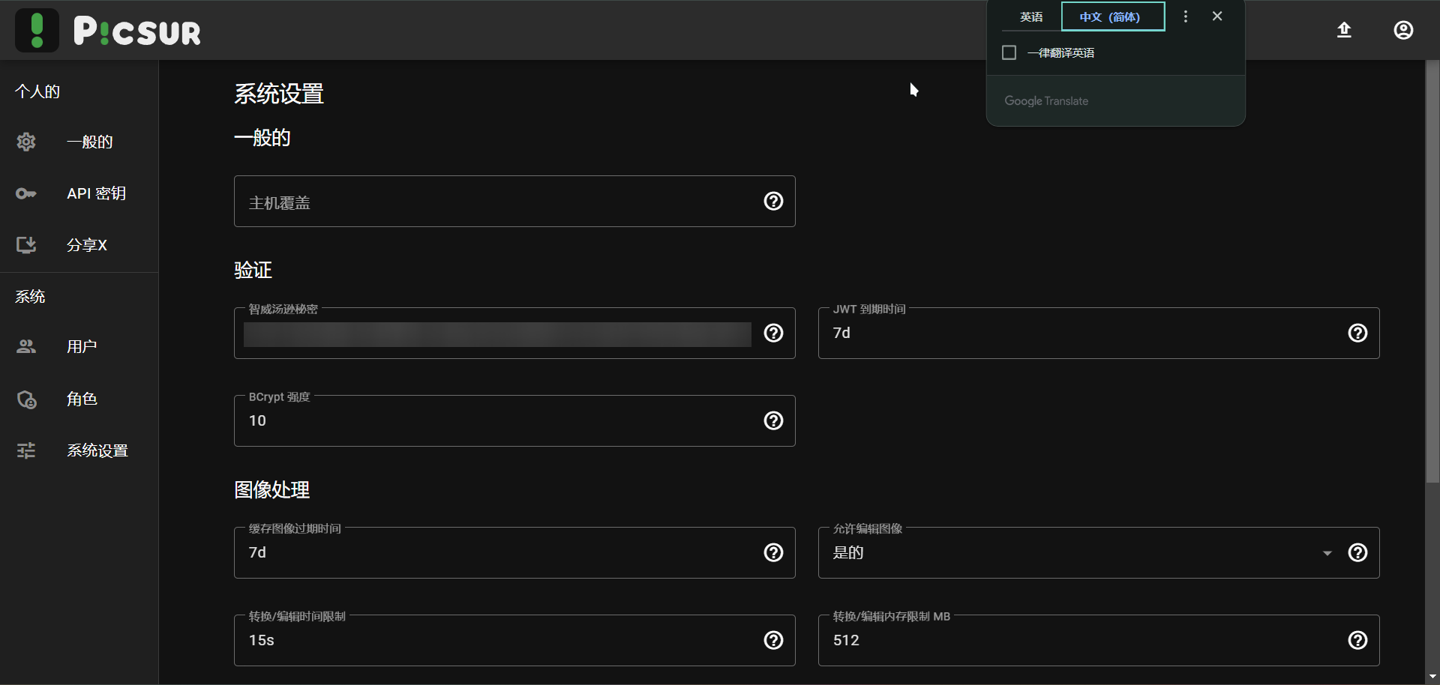Show help for 转换/编辑内存限制 MB field

(1357, 640)
